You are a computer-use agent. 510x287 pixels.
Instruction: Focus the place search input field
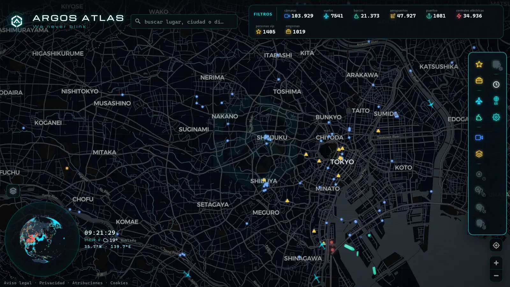point(184,22)
